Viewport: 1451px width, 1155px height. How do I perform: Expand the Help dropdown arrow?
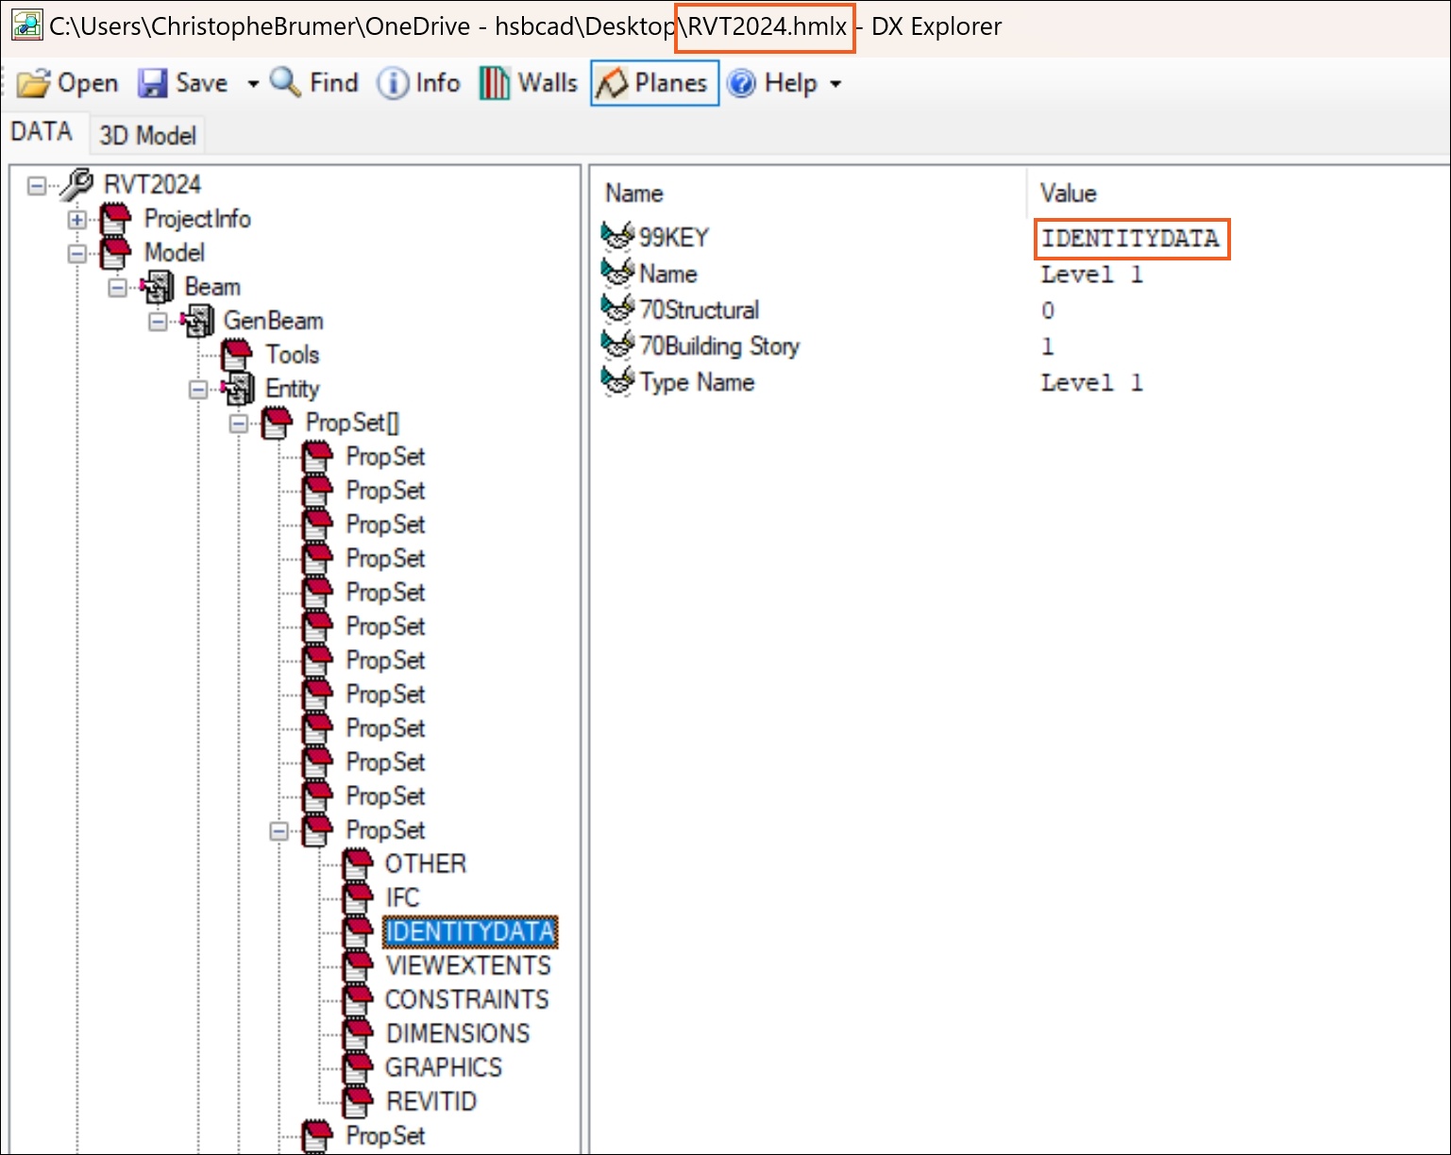tap(835, 84)
